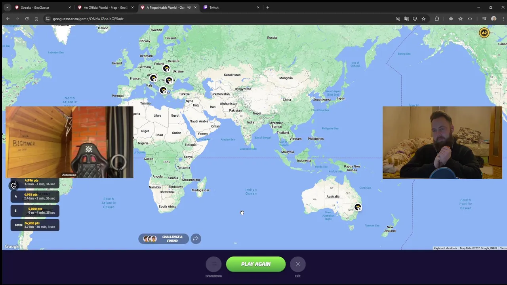The width and height of the screenshot is (507, 285).
Task: Click the translate page icon in address bar
Action: point(406,19)
